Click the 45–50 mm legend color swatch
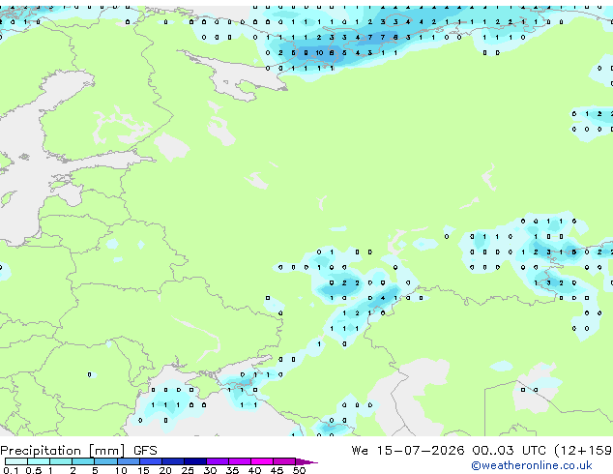This screenshot has height=474, width=613. (284, 461)
